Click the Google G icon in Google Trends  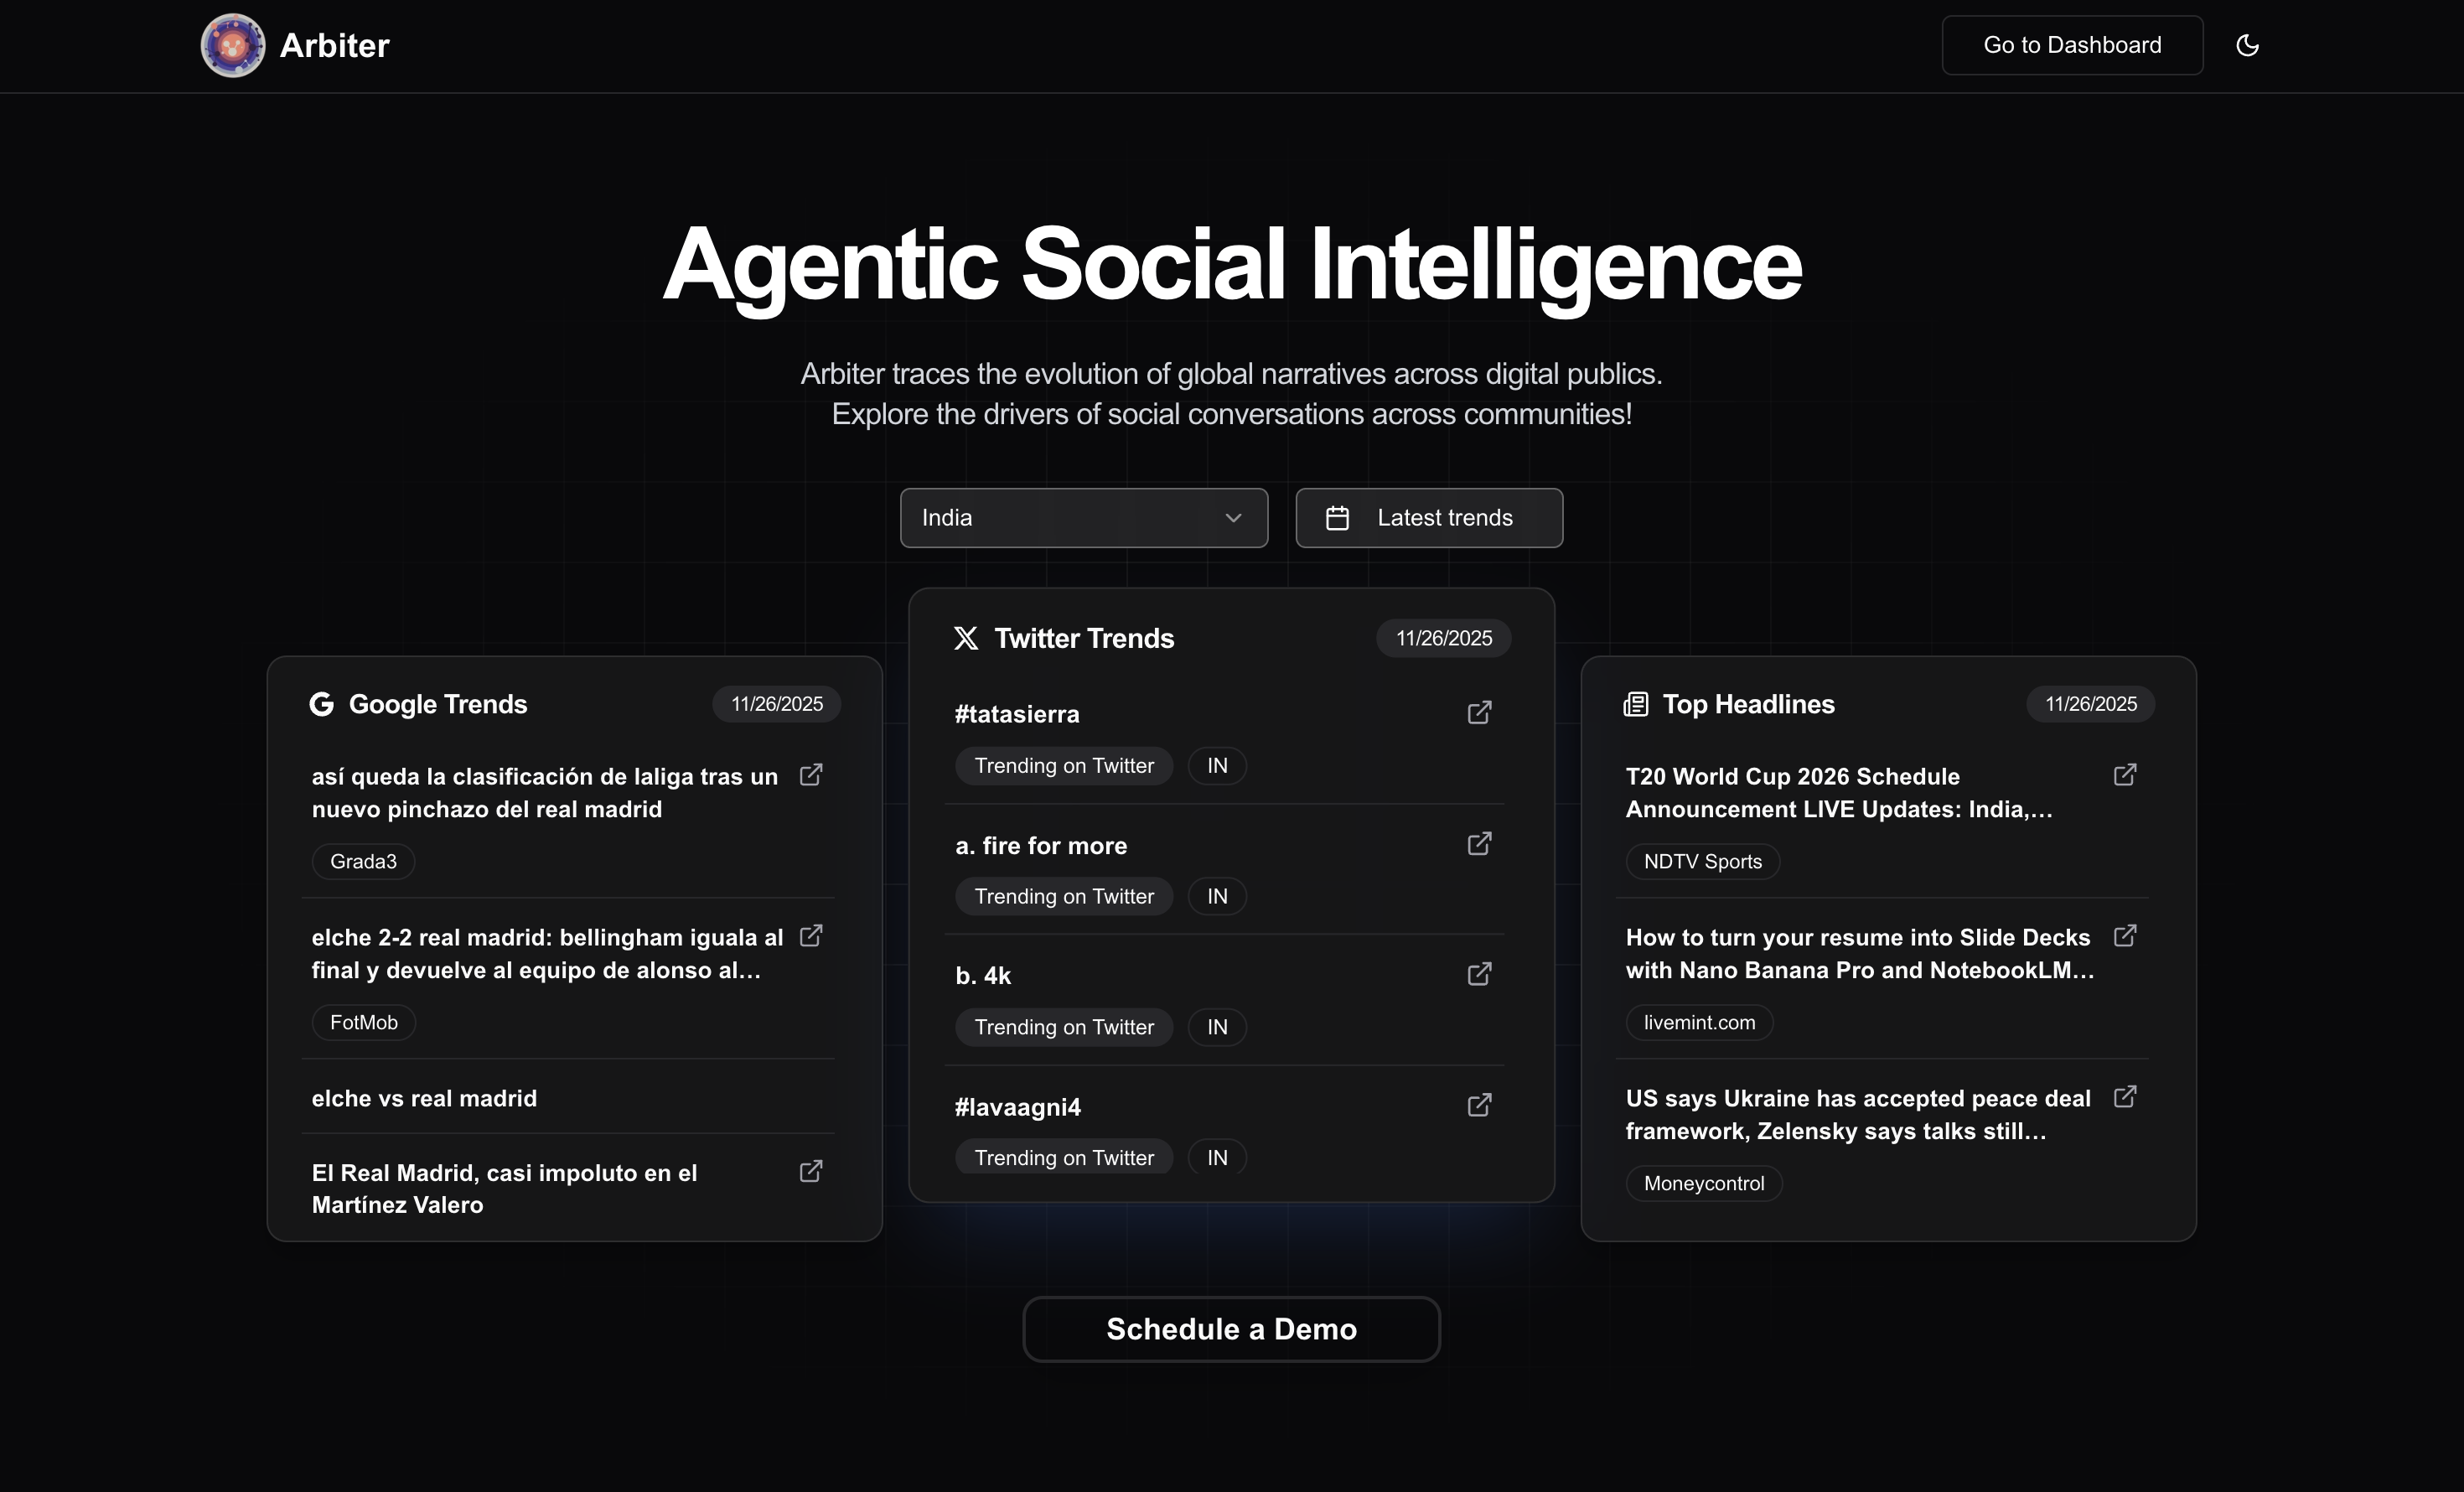pyautogui.click(x=321, y=704)
